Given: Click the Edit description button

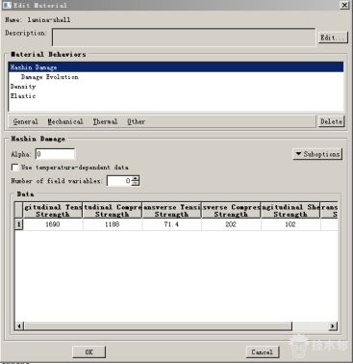Looking at the screenshot, I should (333, 38).
